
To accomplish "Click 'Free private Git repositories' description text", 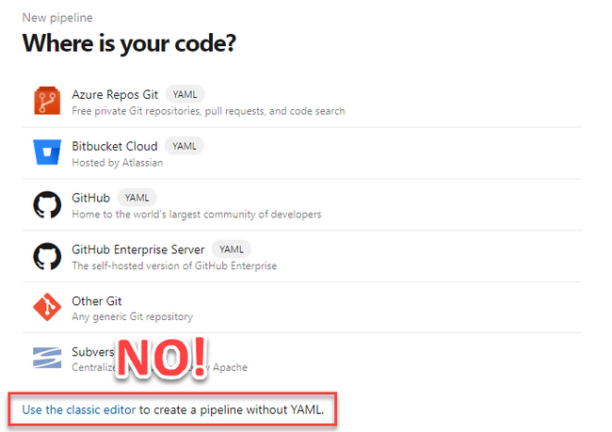I will 208,111.
